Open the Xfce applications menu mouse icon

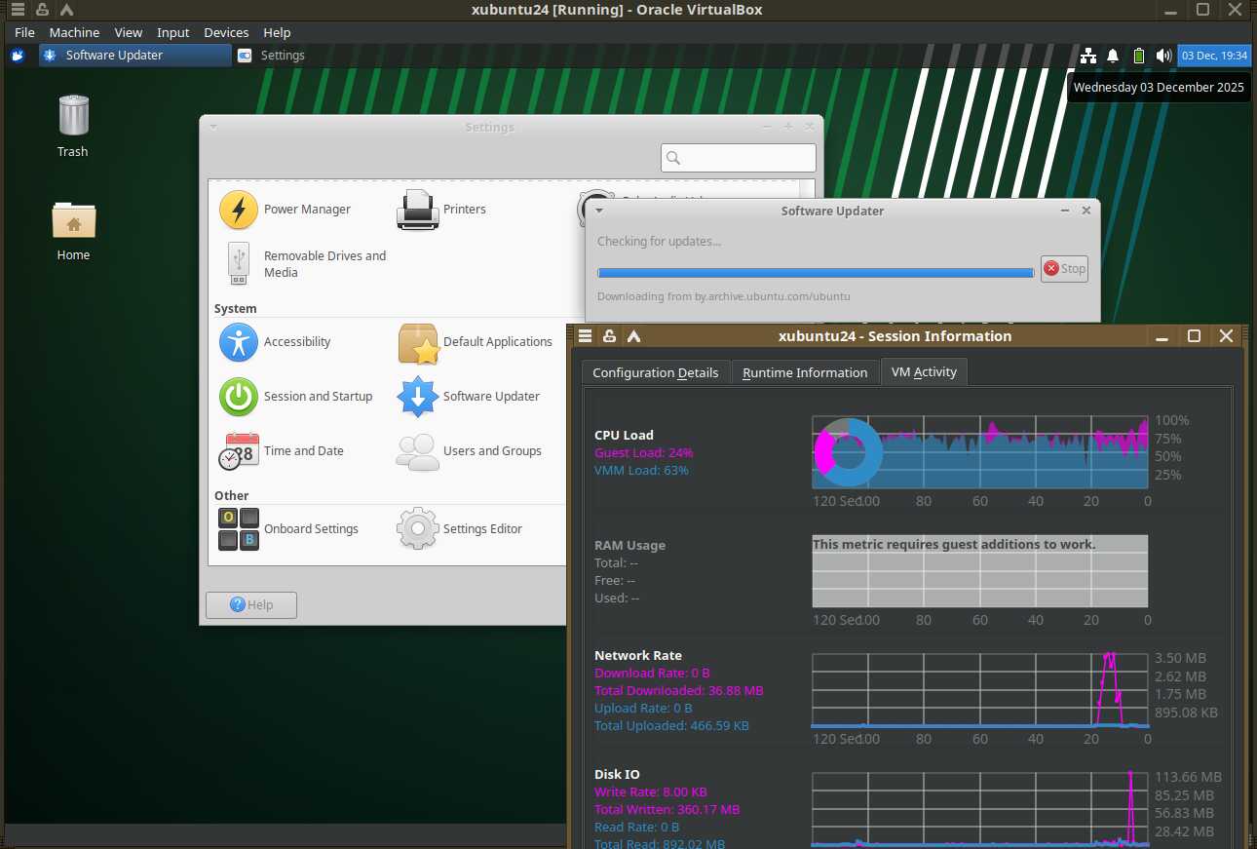click(x=18, y=56)
